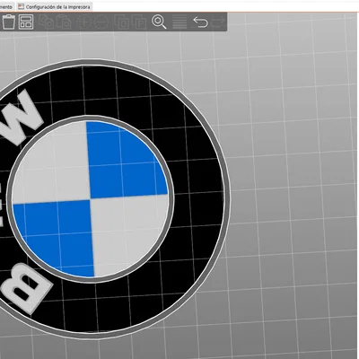Viewport: 359px width, 359px height.
Task: Click the Copy toolbar icon
Action: click(47, 22)
